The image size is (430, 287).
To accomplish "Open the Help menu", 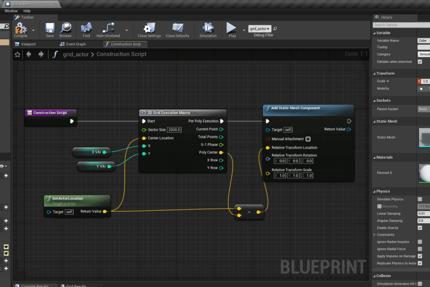I will [x=27, y=11].
